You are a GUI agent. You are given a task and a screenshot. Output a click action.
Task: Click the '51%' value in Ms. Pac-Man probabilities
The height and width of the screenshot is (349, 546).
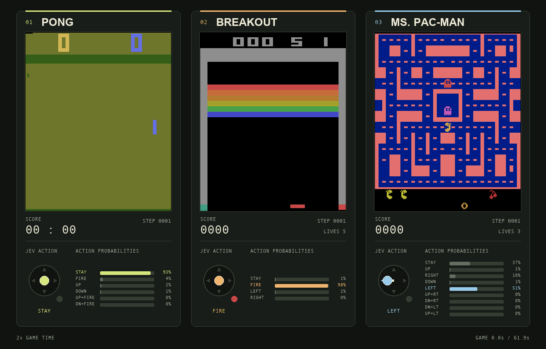(516, 289)
